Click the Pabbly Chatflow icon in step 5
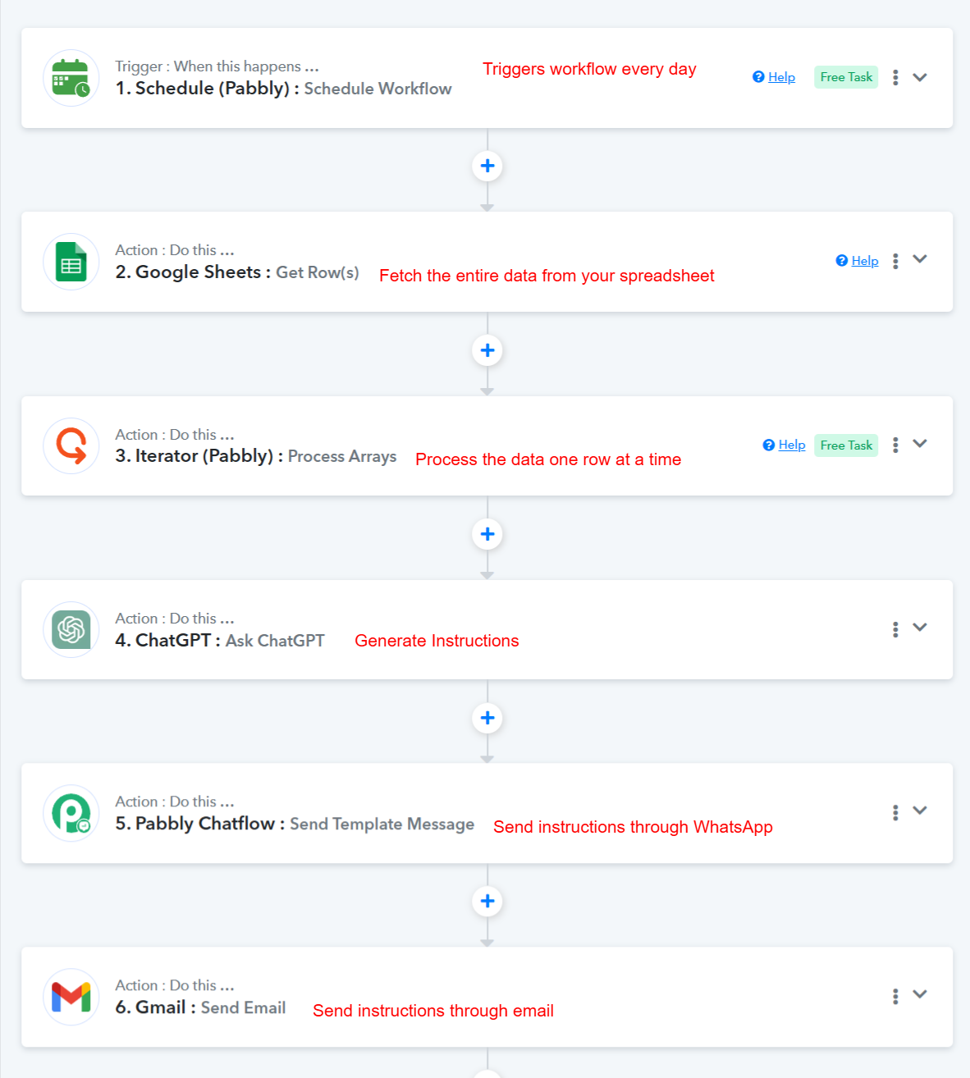The image size is (970, 1078). [71, 813]
